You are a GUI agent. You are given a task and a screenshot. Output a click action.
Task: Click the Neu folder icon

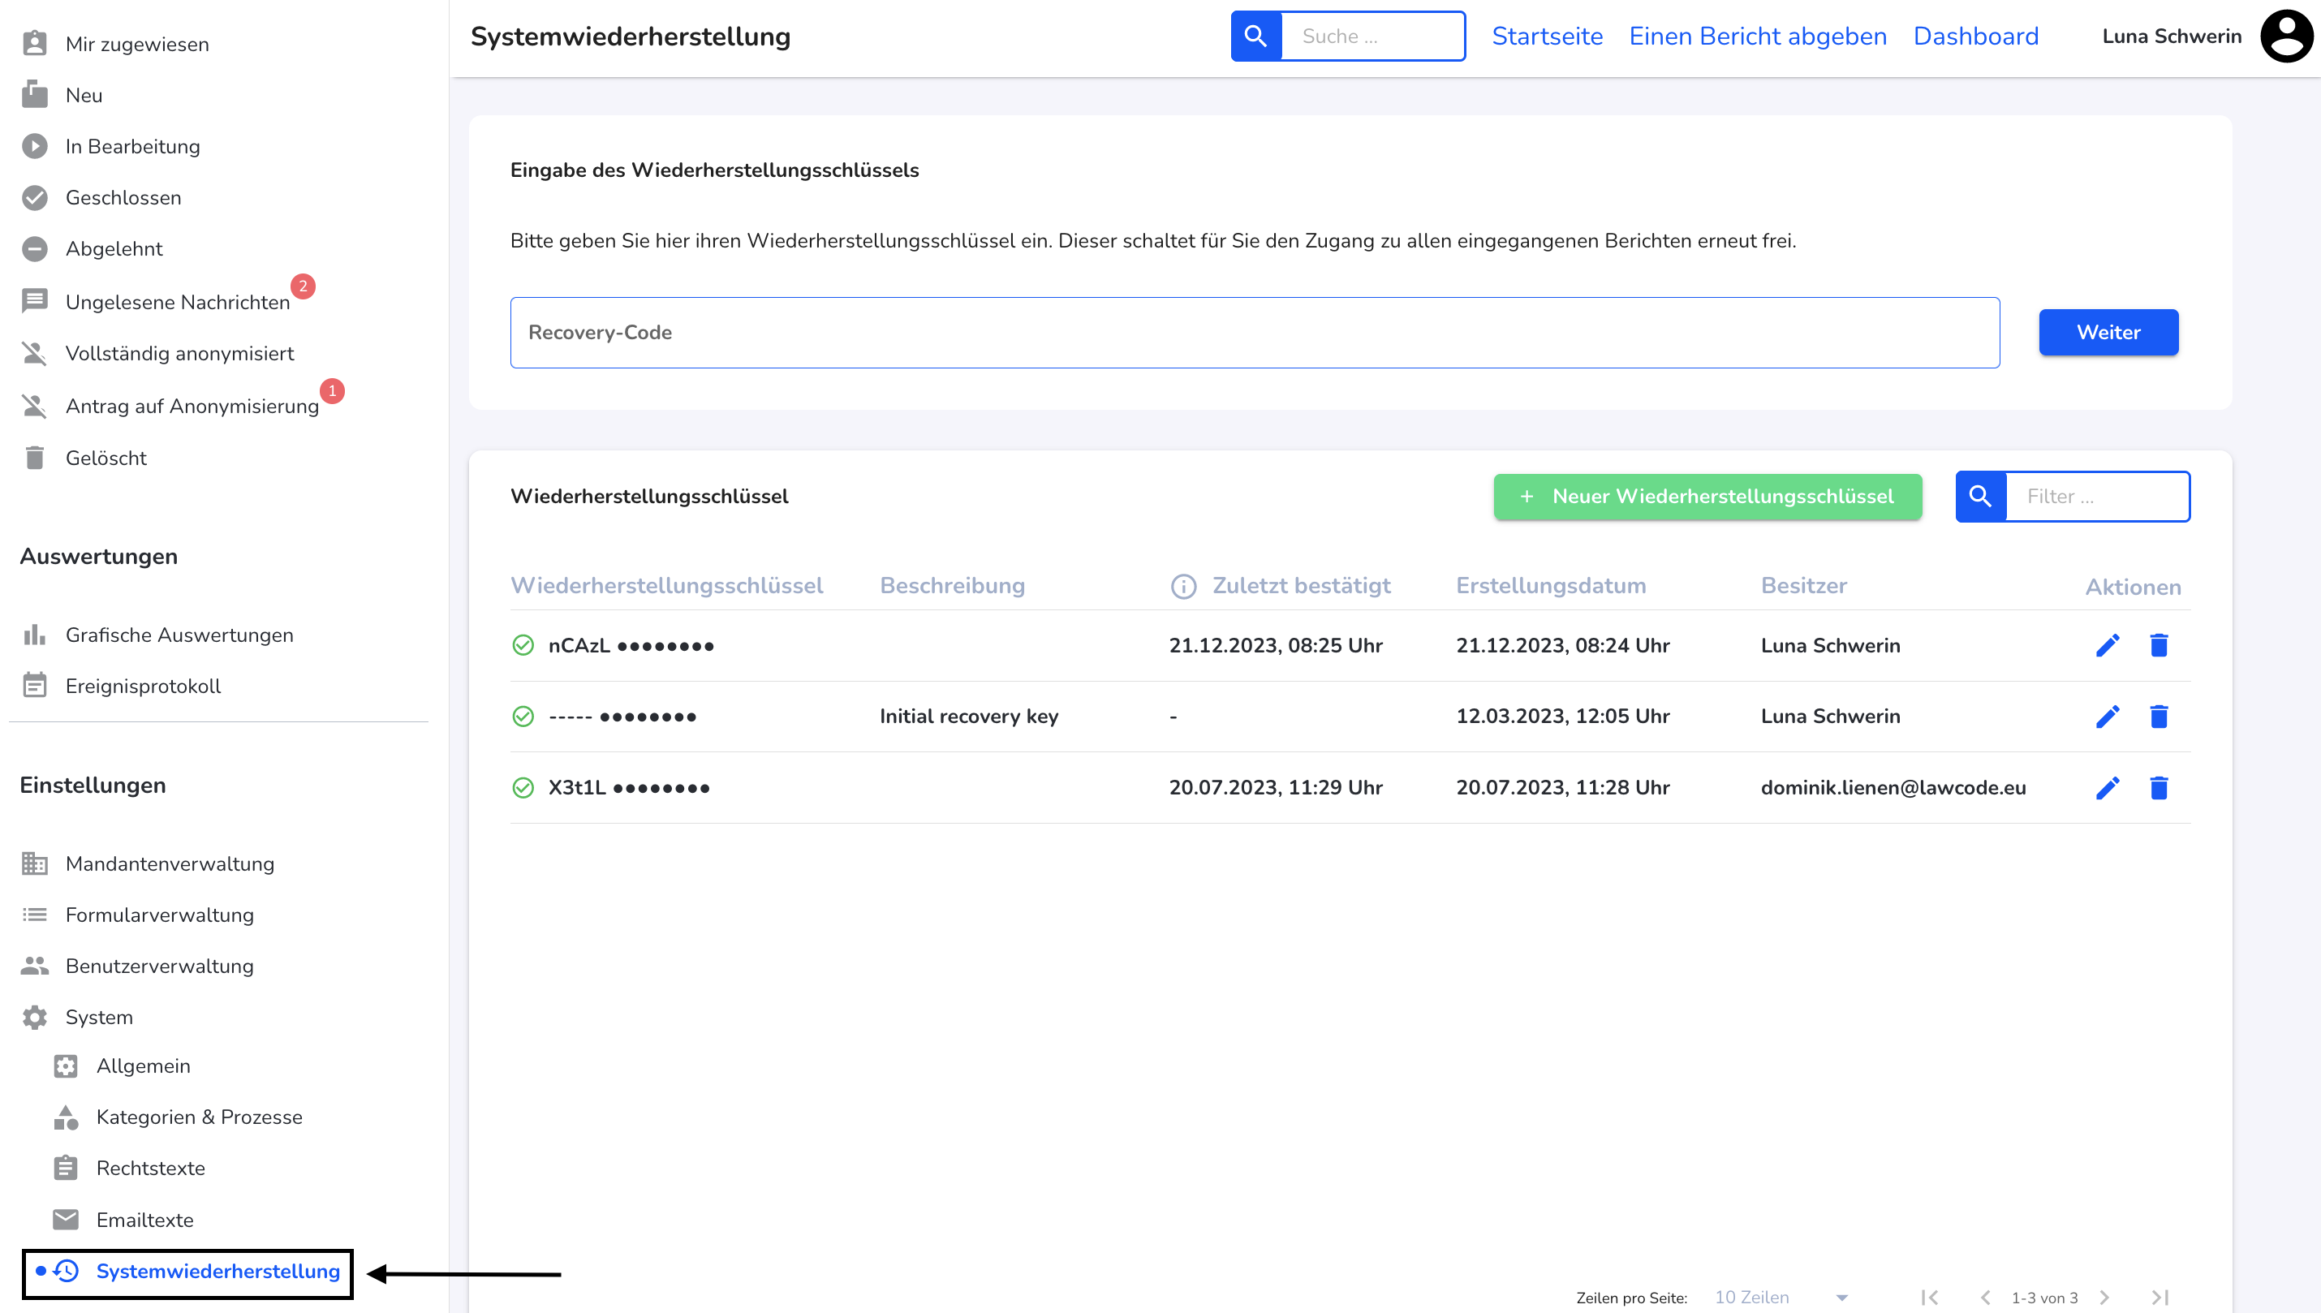(34, 95)
